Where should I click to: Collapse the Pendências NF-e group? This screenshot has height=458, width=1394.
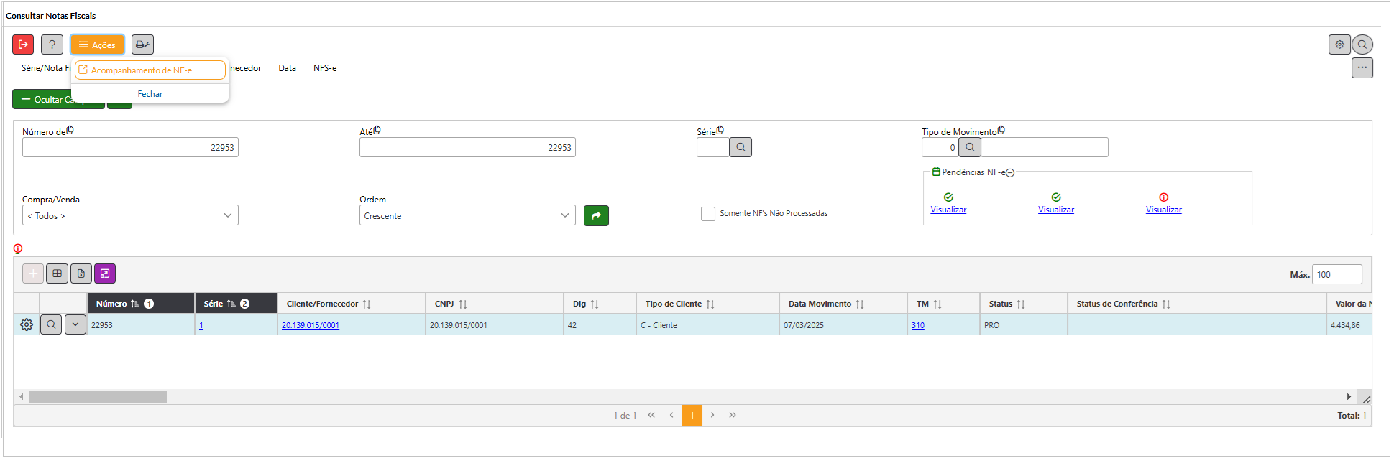tap(1010, 173)
